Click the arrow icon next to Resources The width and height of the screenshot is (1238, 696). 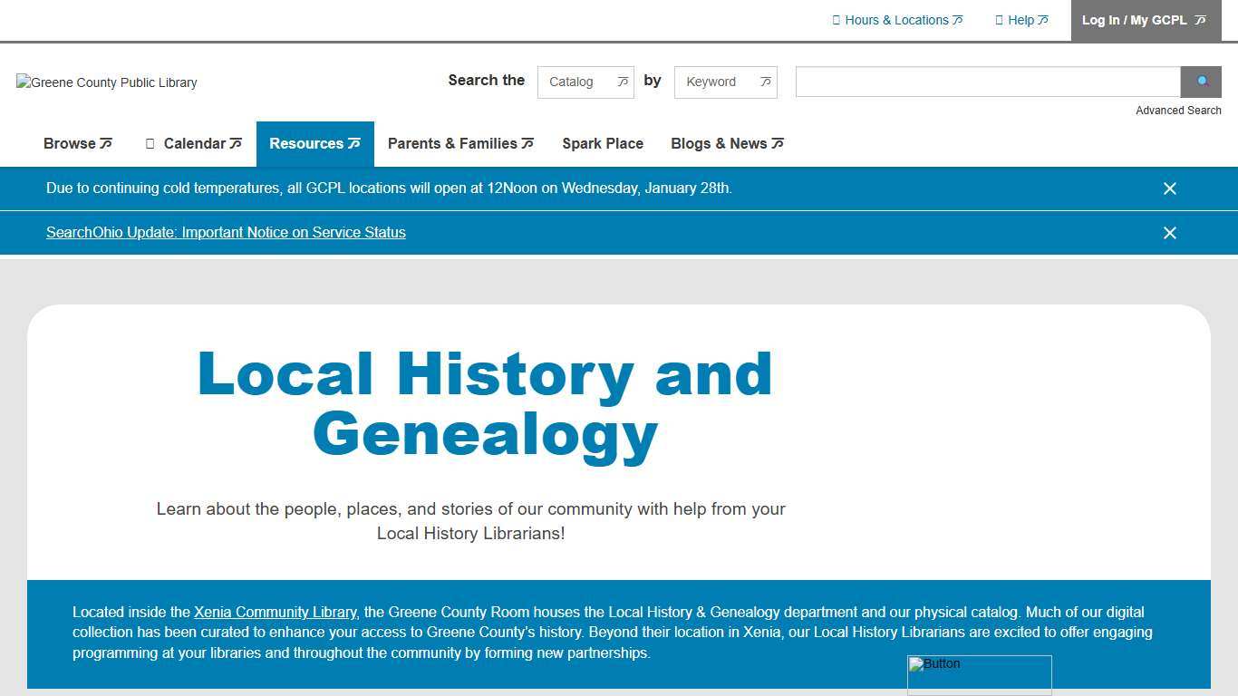(353, 143)
